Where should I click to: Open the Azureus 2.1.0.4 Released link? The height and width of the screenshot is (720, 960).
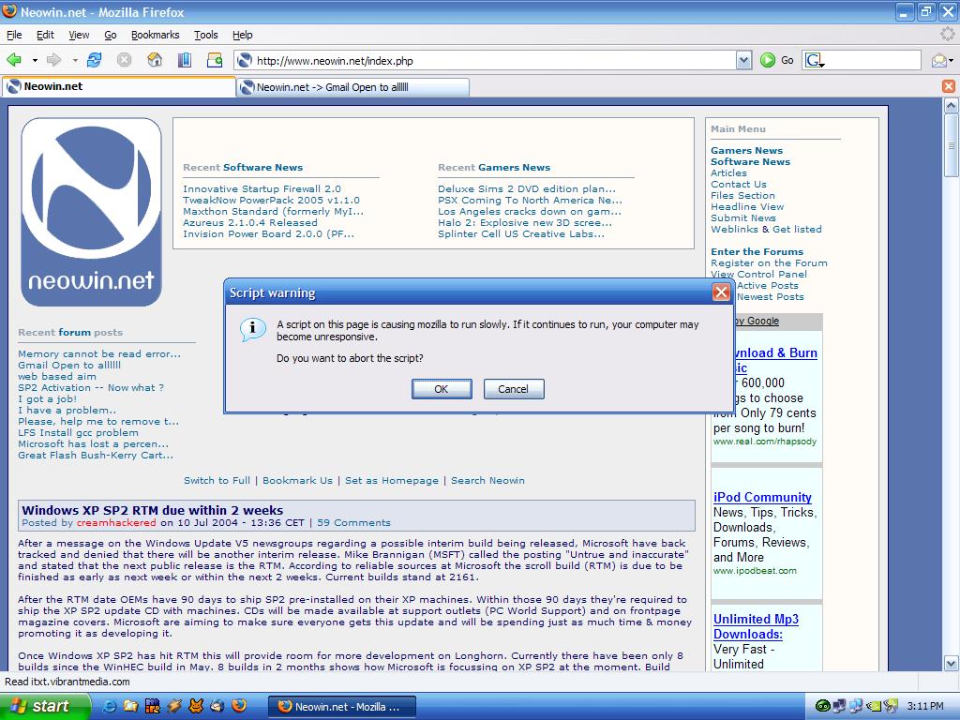point(249,222)
